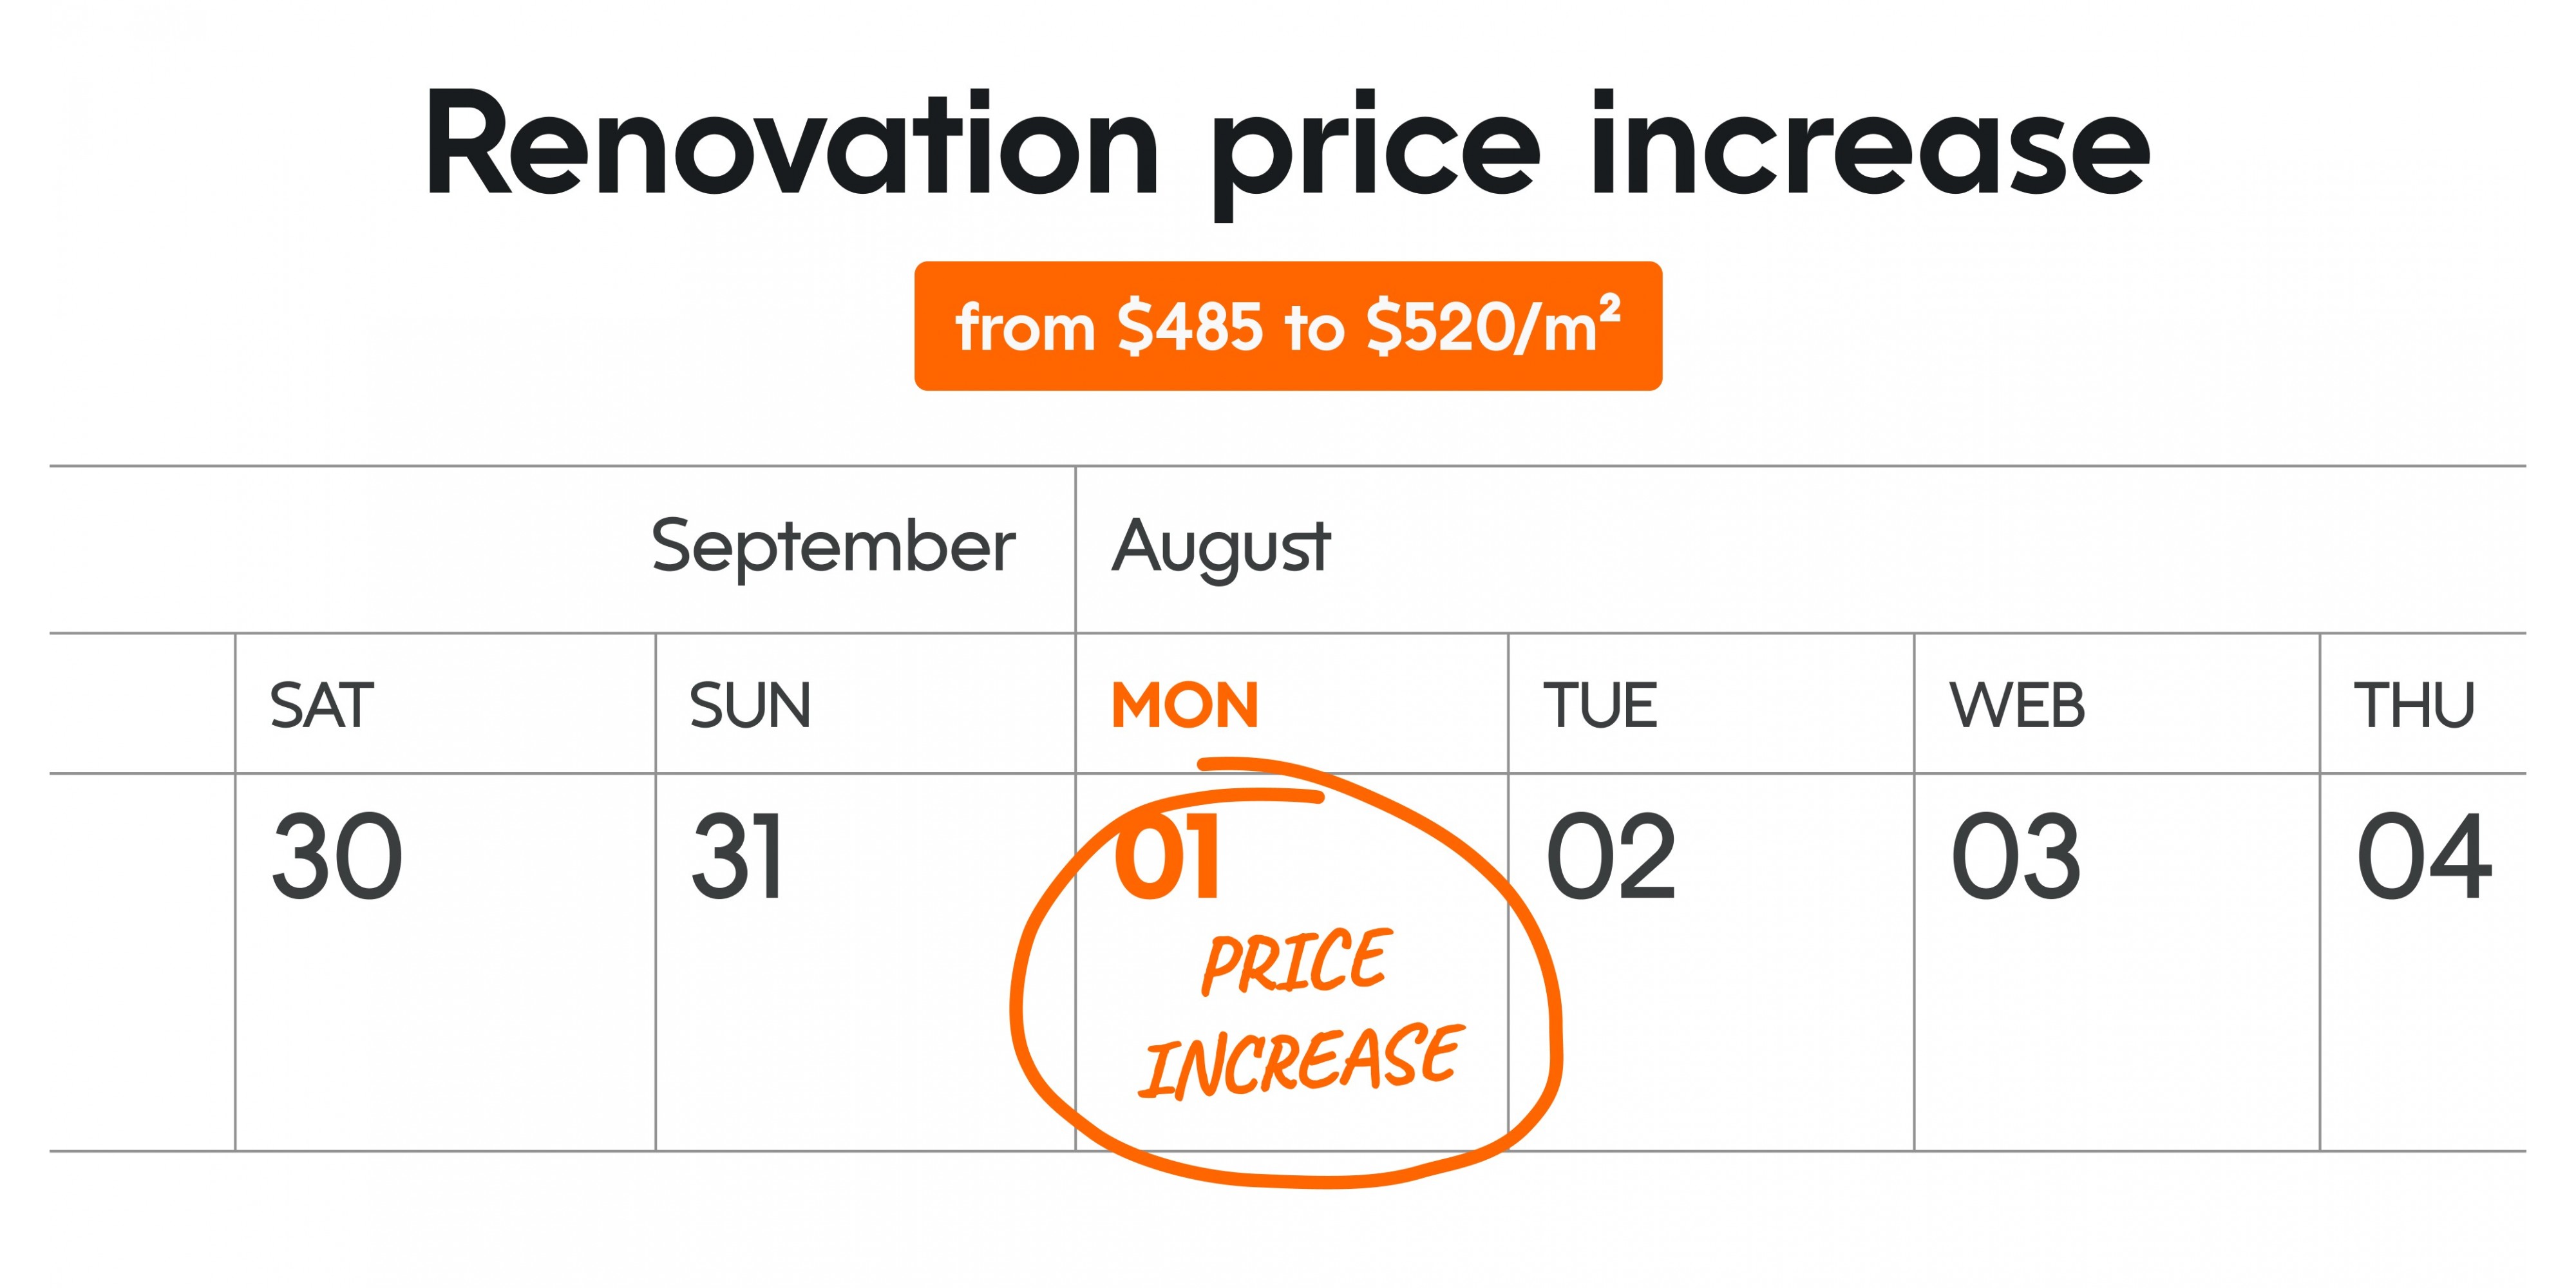Screen dimensions: 2576x1288
Task: Select date 30 on the calendar
Action: pos(337,857)
